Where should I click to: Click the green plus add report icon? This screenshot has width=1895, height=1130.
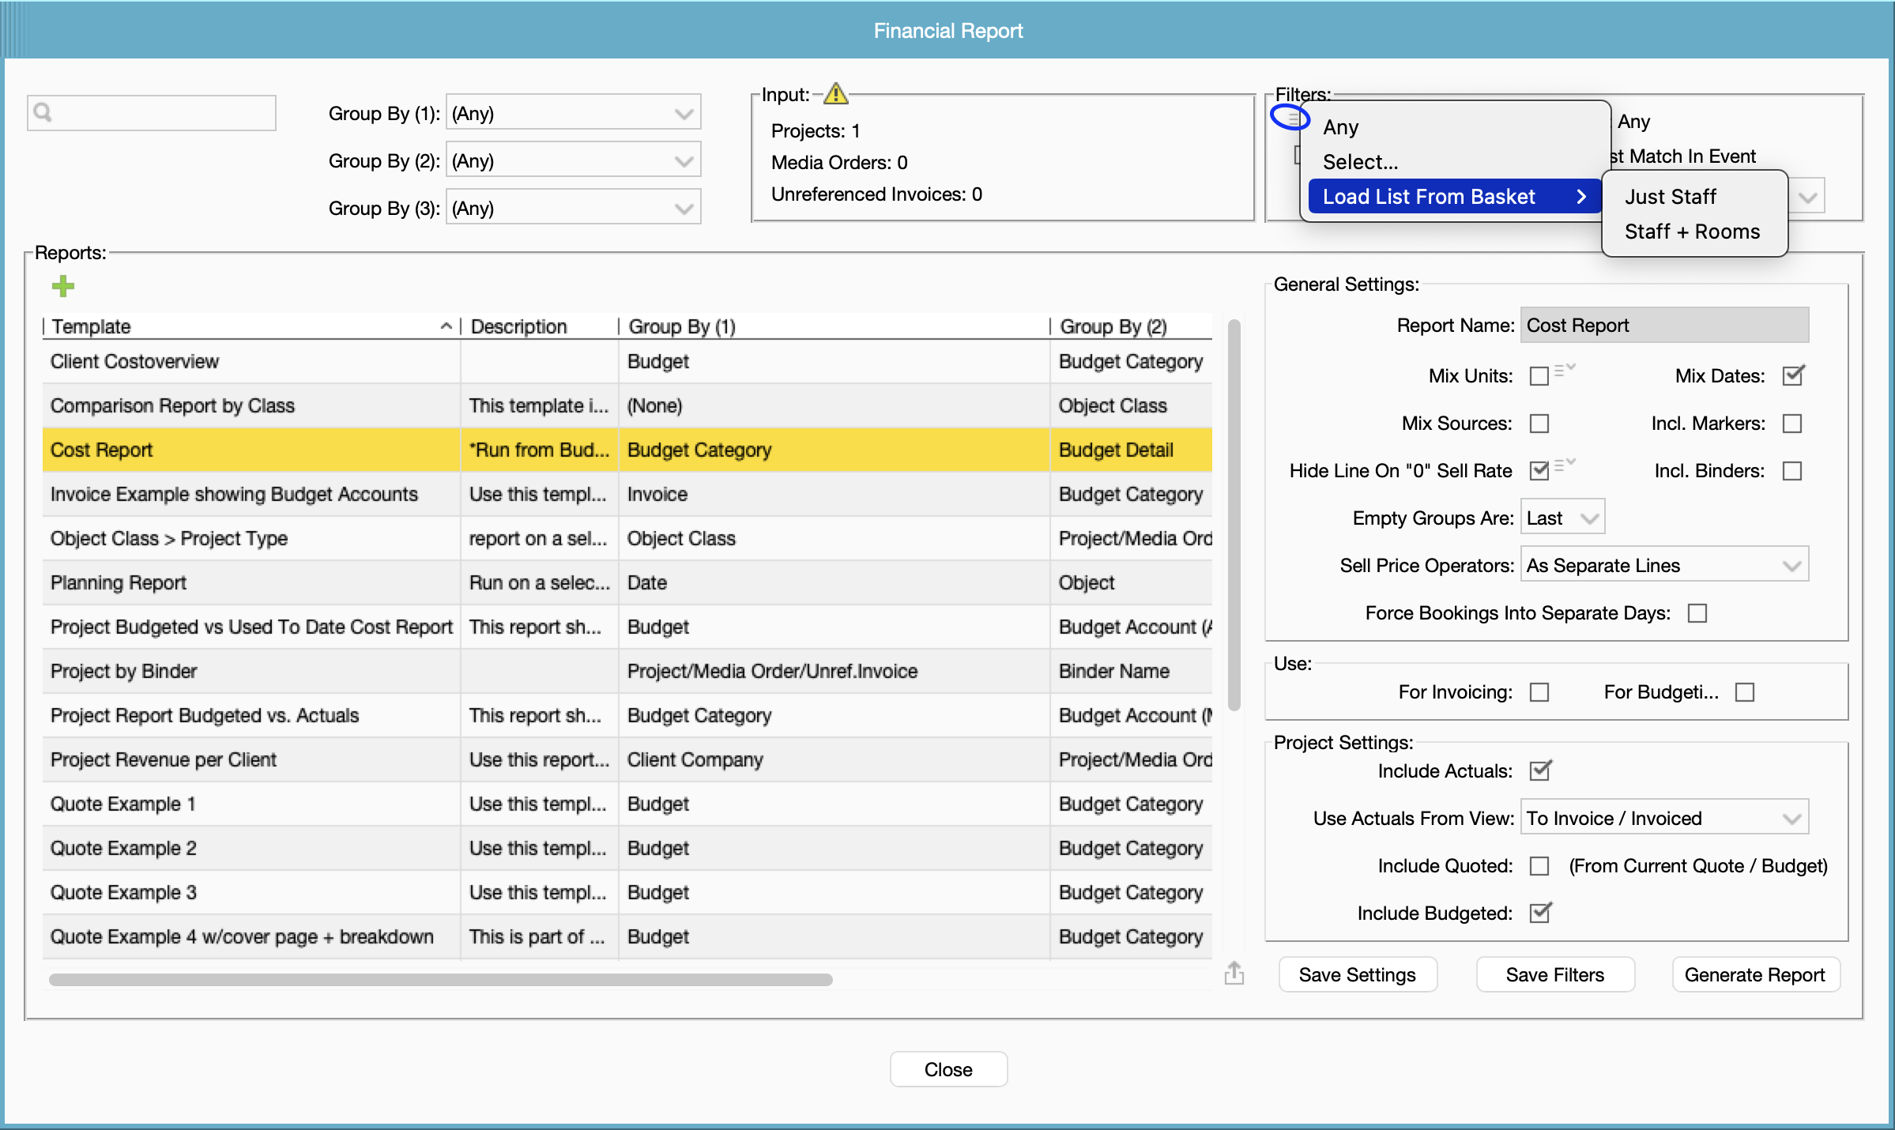click(63, 285)
